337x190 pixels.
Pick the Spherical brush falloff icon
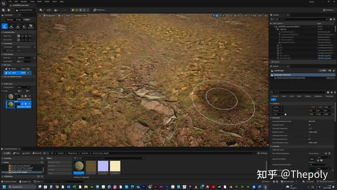click(26, 40)
